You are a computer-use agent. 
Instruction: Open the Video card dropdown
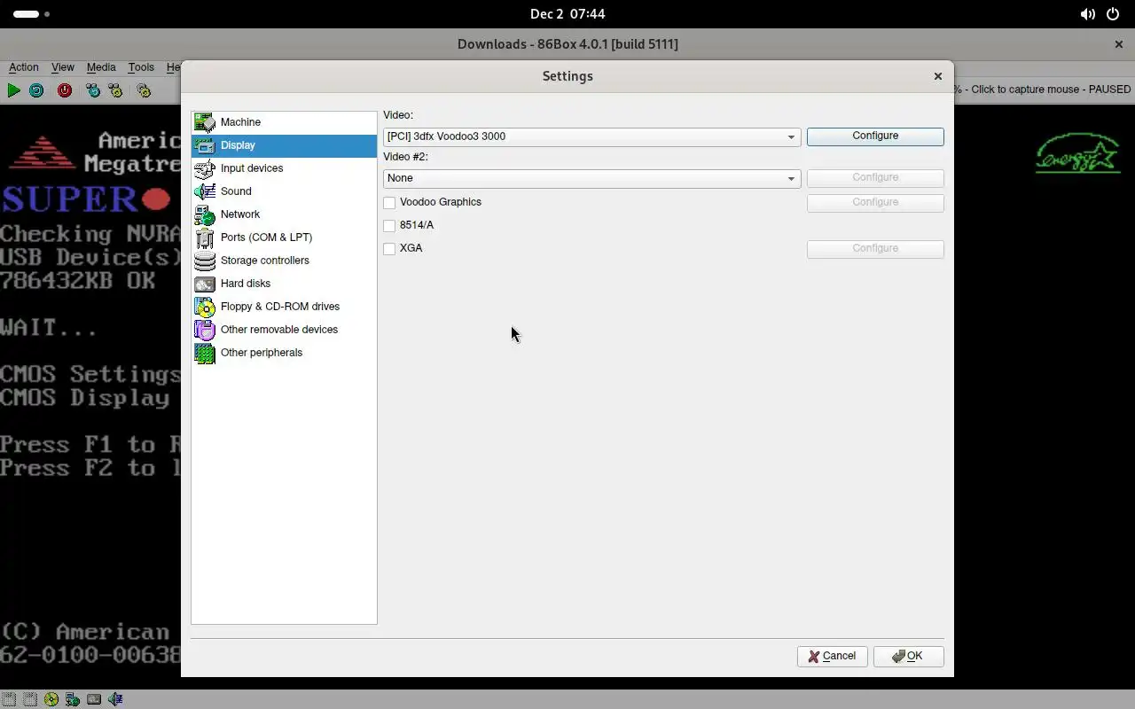(591, 136)
